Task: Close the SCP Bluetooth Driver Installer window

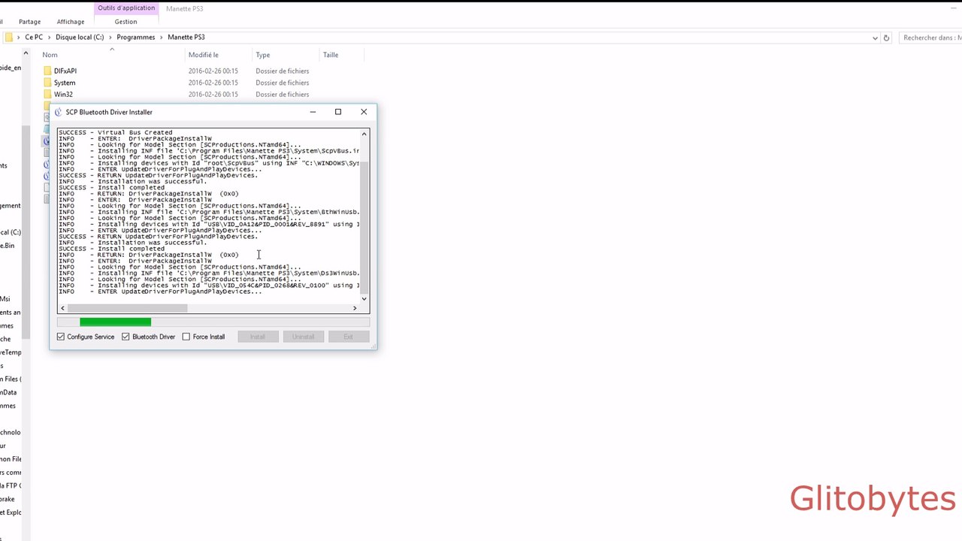Action: pyautogui.click(x=364, y=112)
